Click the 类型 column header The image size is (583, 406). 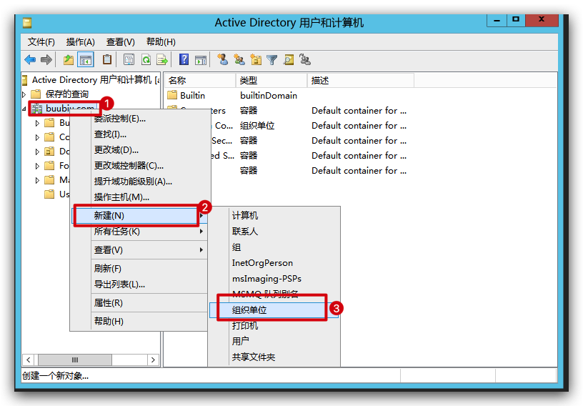tap(270, 81)
